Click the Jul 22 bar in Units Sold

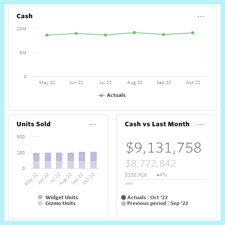click(x=59, y=161)
